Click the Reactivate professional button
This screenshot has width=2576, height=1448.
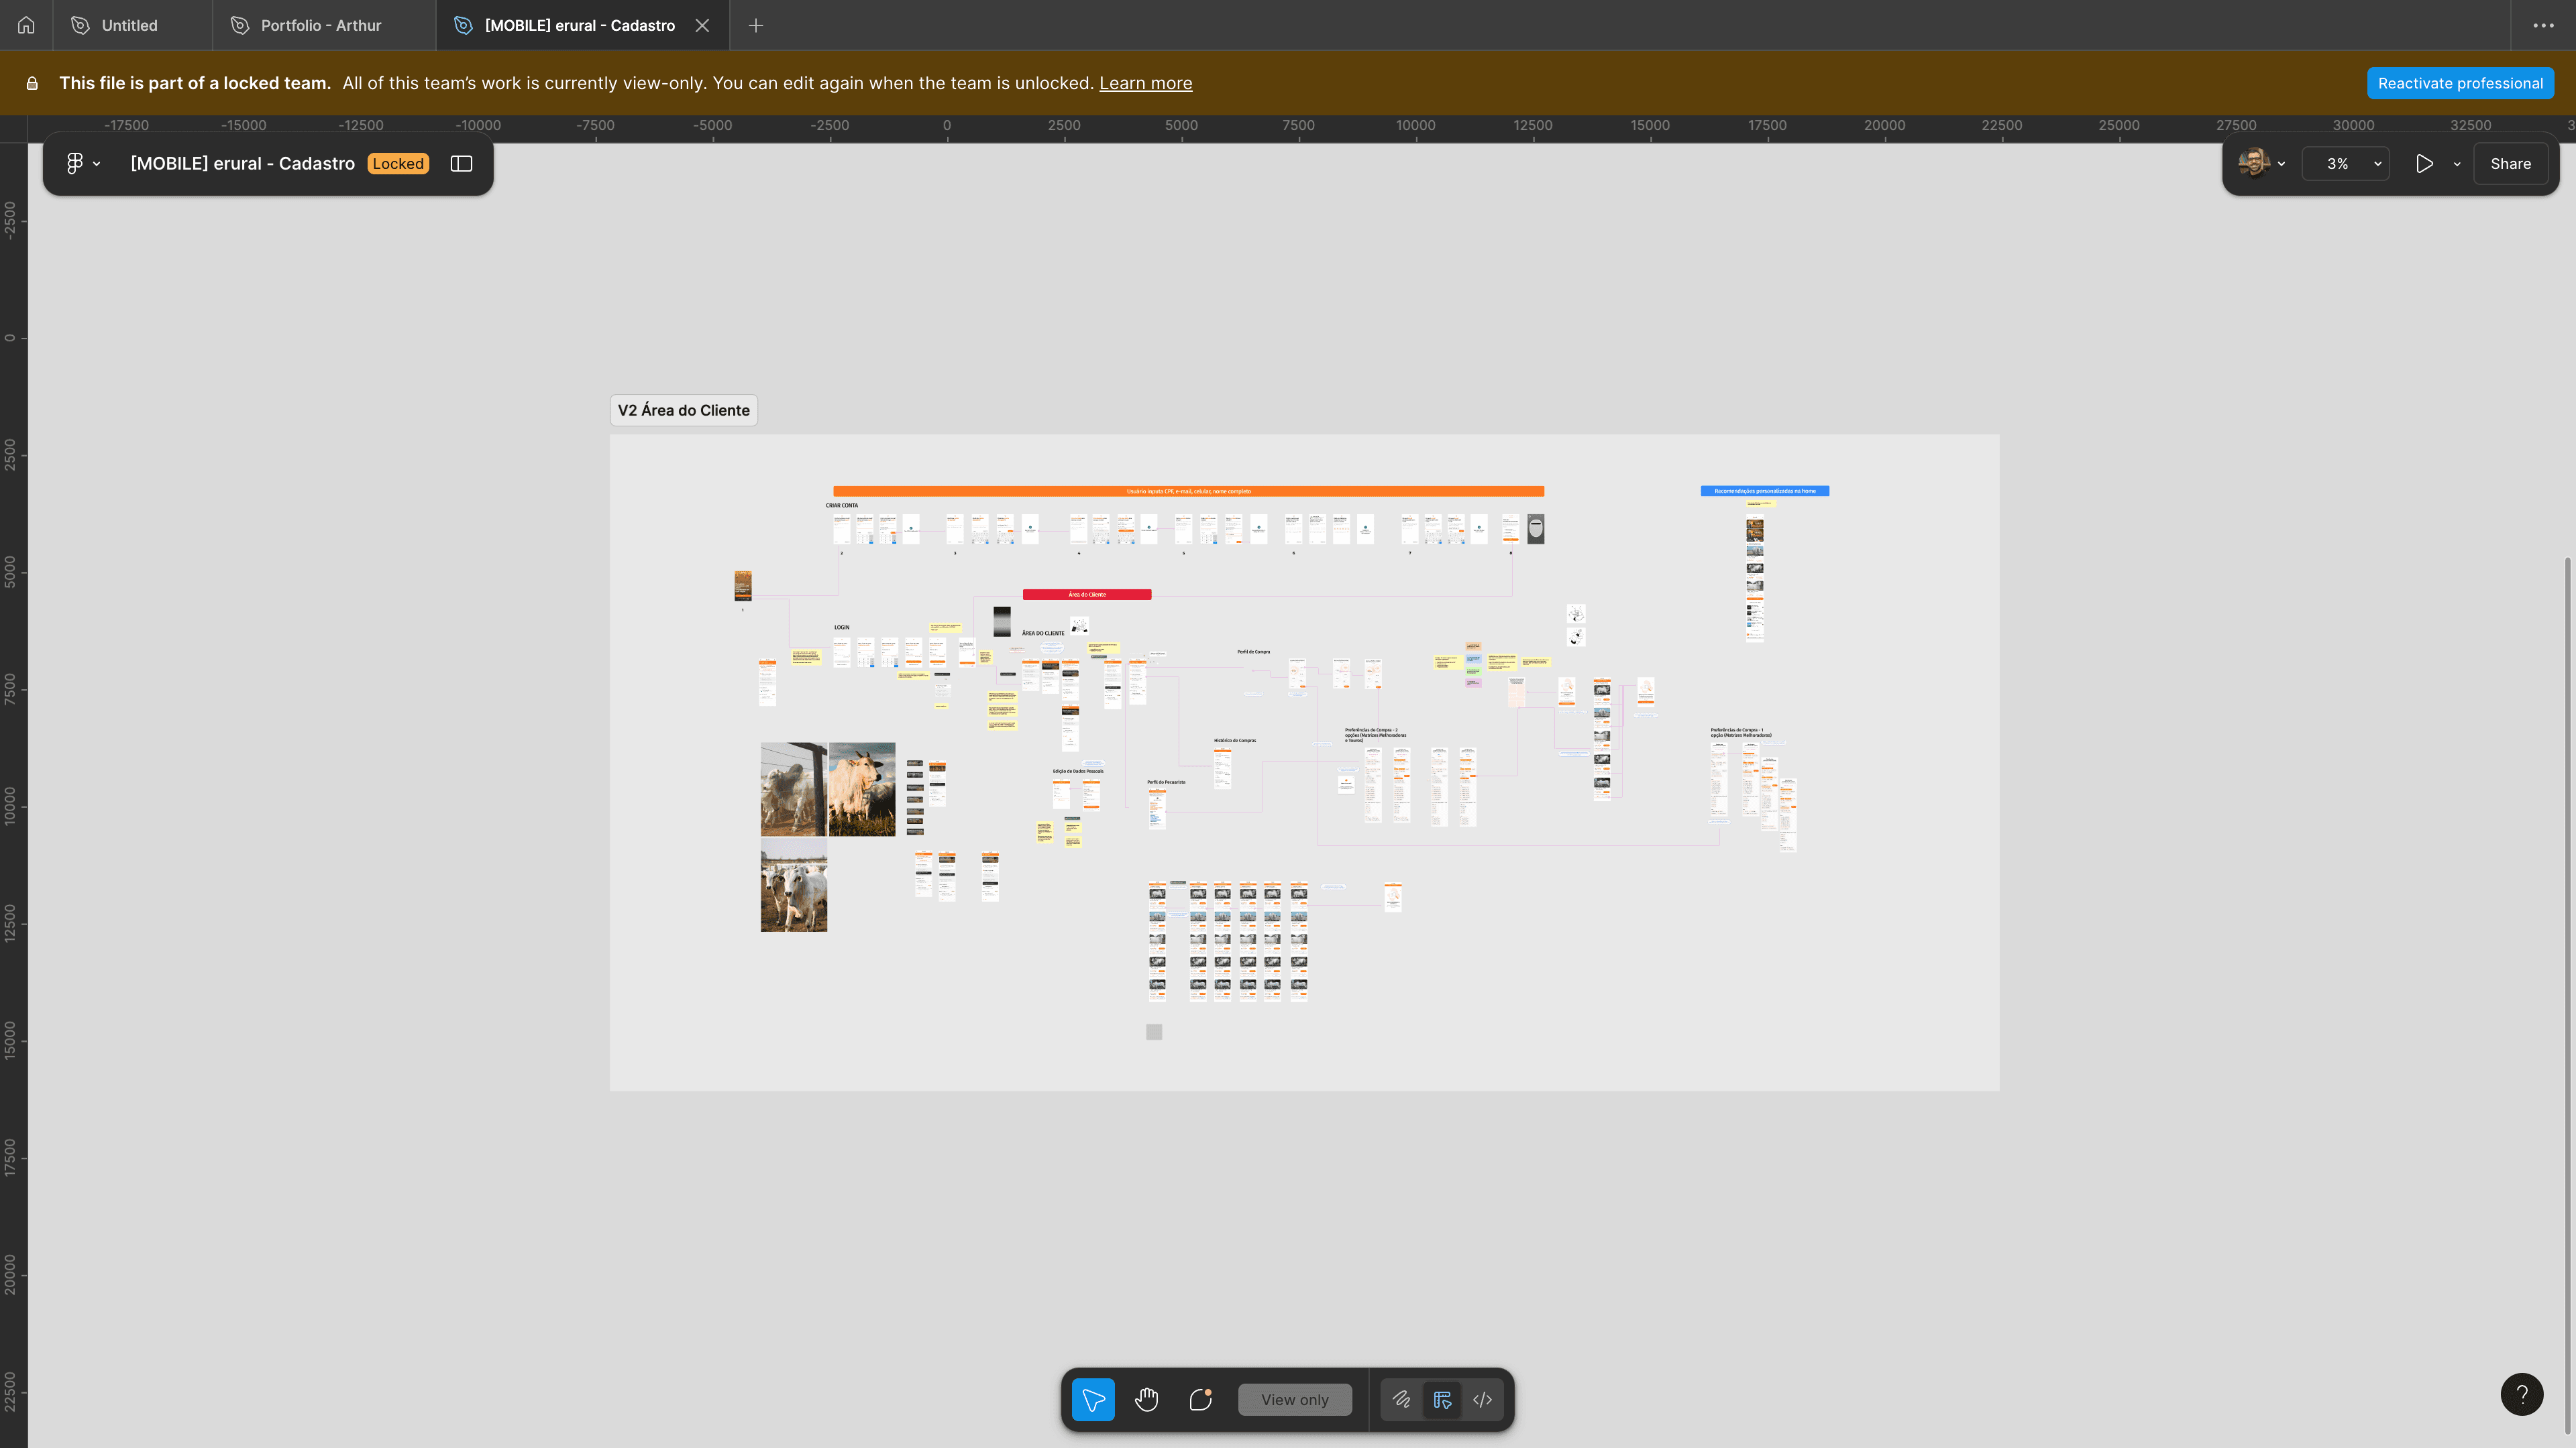[x=2460, y=83]
